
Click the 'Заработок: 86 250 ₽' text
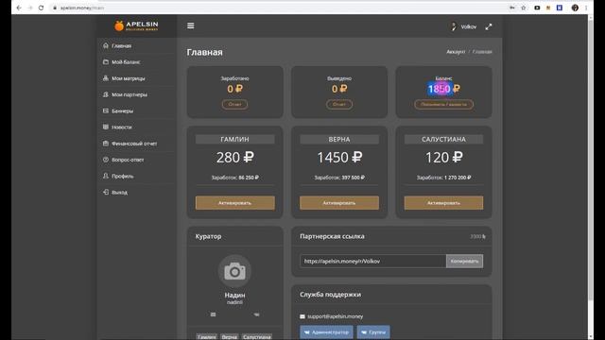tap(235, 178)
